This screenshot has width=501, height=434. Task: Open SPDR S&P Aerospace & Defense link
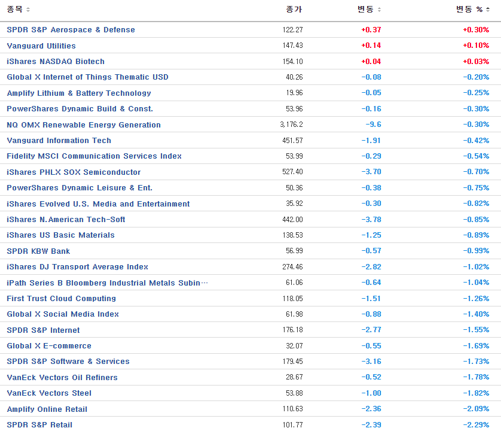click(x=71, y=30)
